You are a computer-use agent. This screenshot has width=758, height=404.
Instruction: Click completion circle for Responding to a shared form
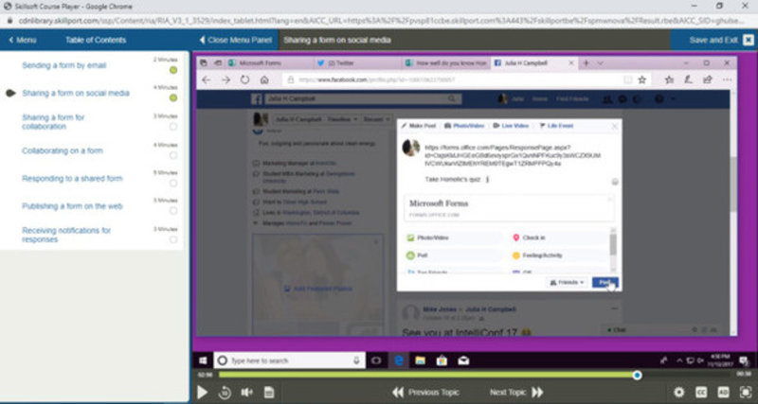pyautogui.click(x=173, y=183)
